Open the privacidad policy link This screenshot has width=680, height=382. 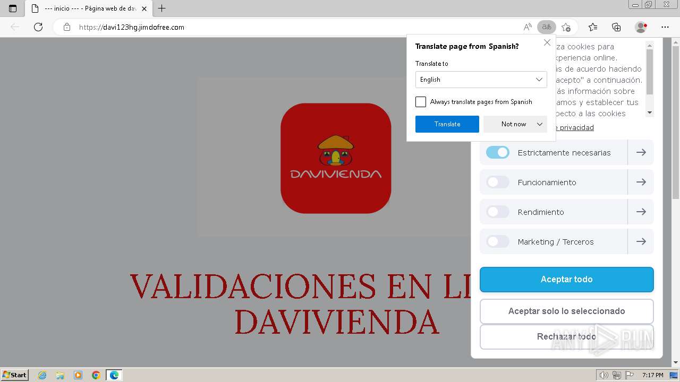pos(575,128)
